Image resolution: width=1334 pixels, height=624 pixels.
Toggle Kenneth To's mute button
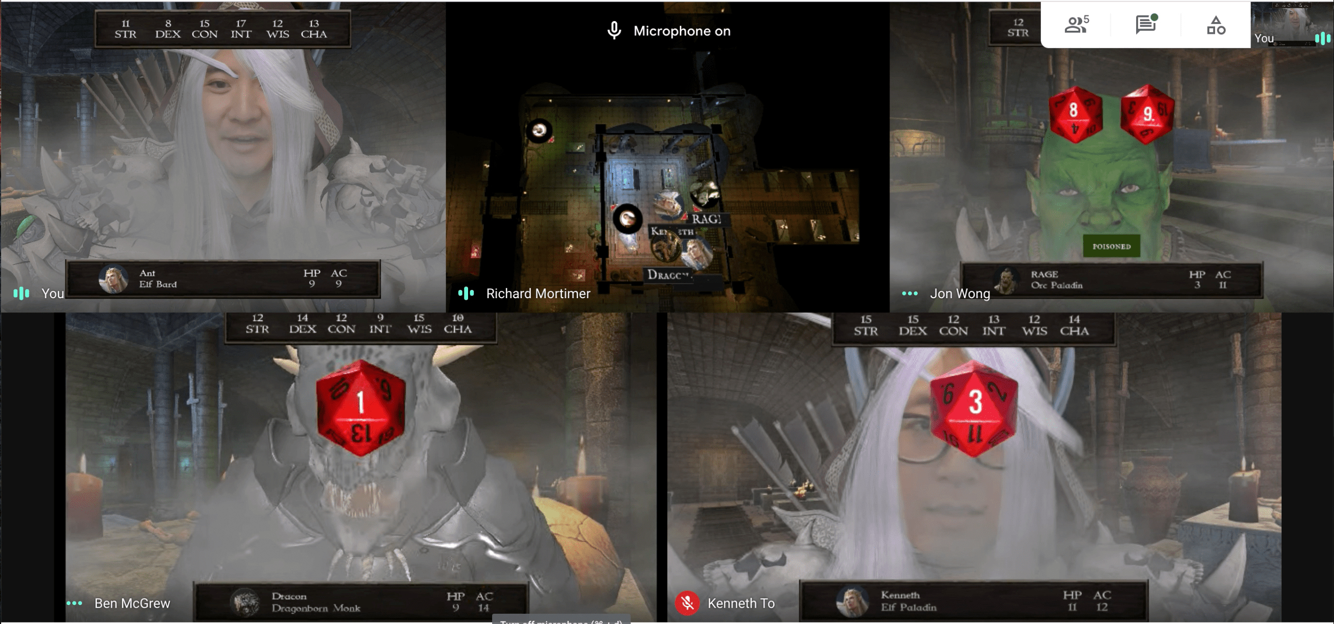pyautogui.click(x=686, y=603)
